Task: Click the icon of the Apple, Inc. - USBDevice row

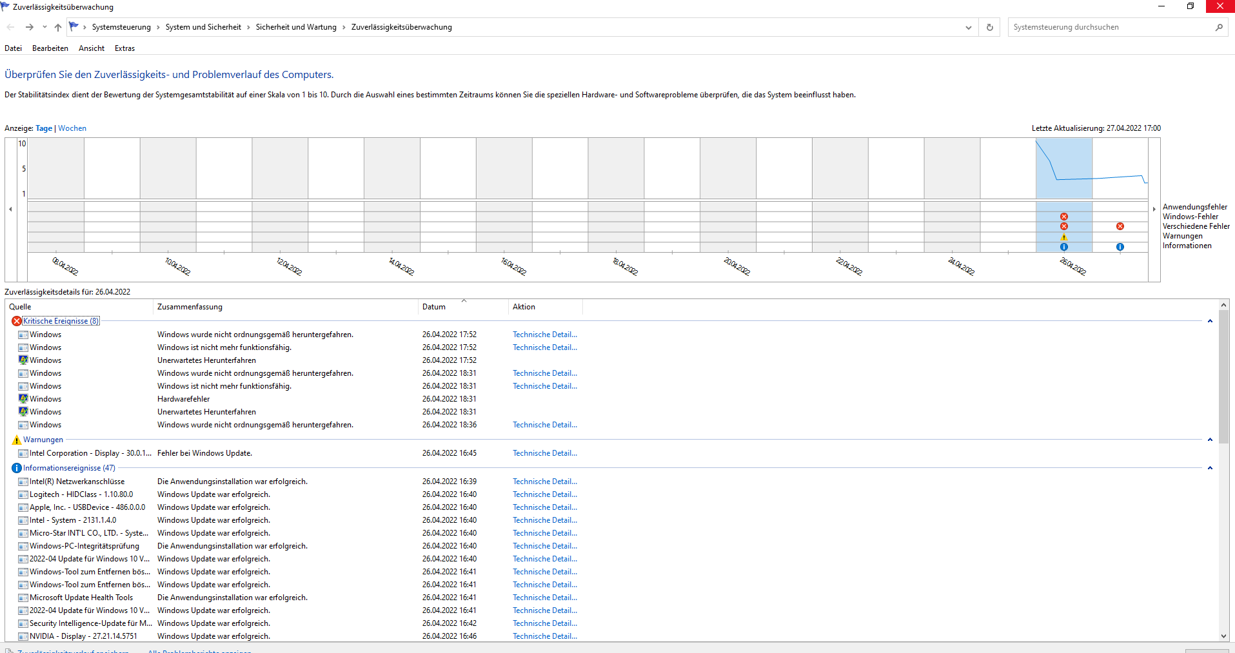Action: coord(23,507)
